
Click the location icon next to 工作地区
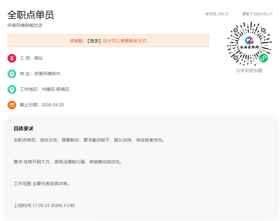click(12, 89)
